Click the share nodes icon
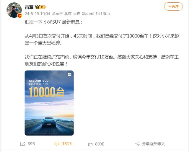 pyautogui.click(x=138, y=144)
